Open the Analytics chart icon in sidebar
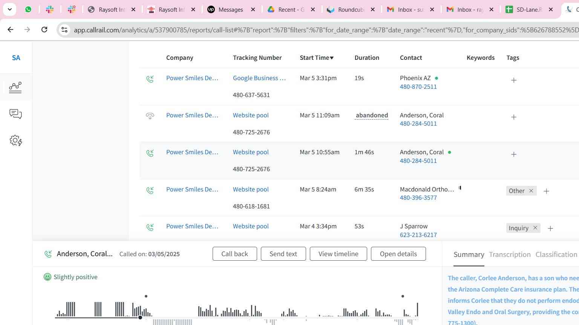Image resolution: width=579 pixels, height=325 pixels. click(15, 87)
